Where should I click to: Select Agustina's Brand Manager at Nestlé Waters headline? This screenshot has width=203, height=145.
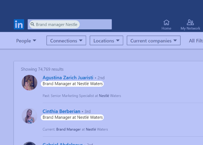click(x=72, y=84)
